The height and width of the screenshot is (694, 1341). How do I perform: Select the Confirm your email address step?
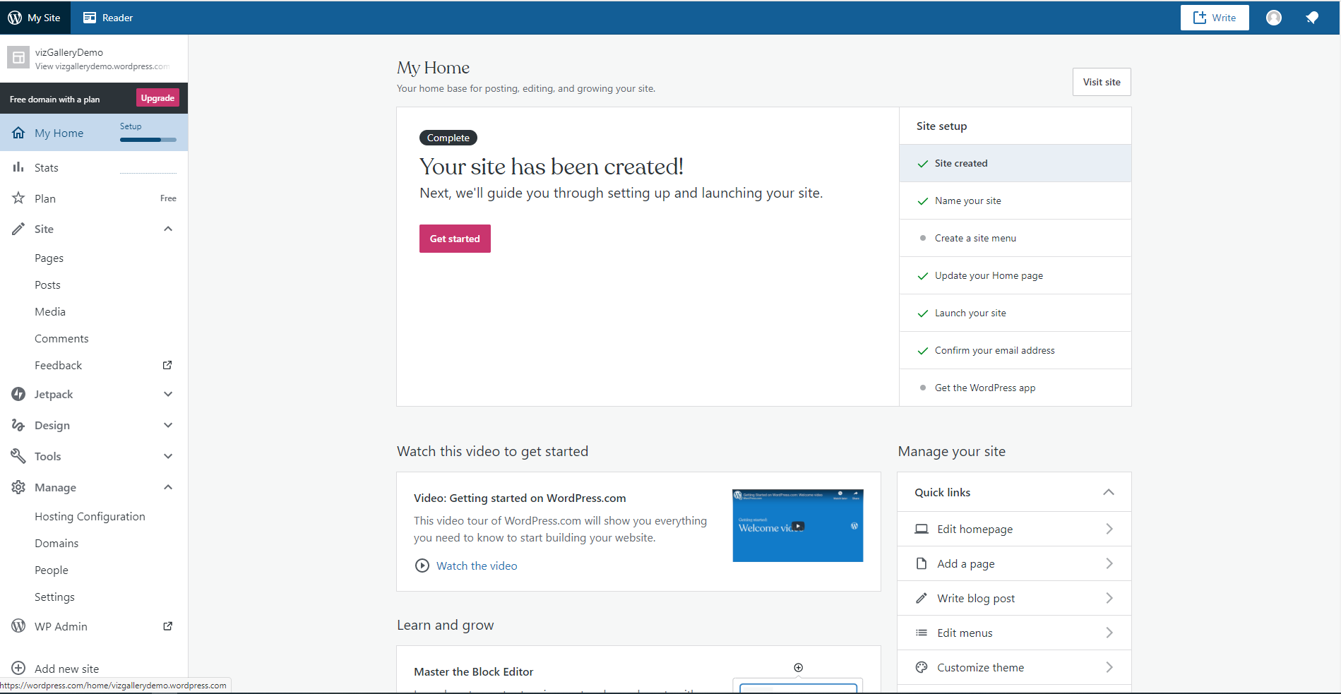point(1015,350)
